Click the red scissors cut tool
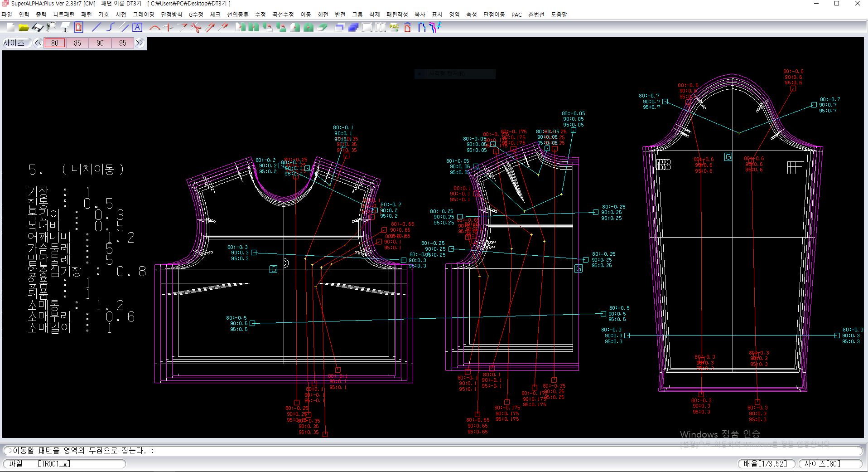The image size is (868, 472). pyautogui.click(x=196, y=28)
